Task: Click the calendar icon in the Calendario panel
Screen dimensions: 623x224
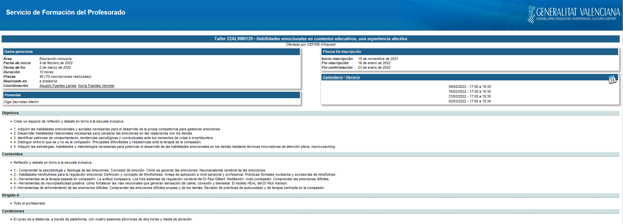Action: (612, 79)
